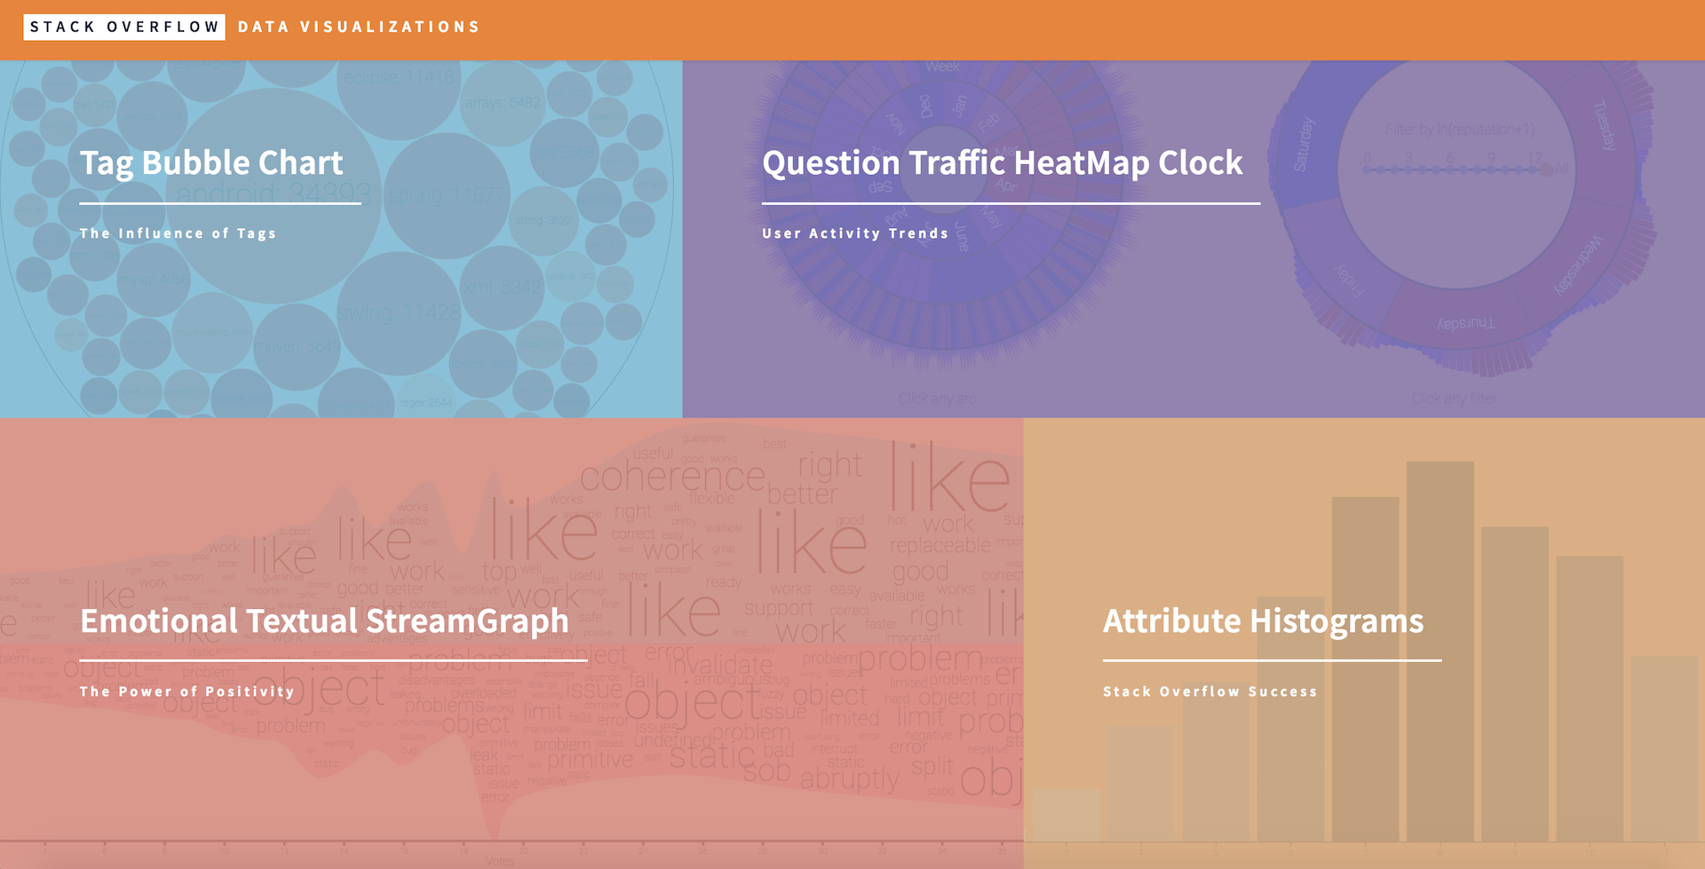Click the swing bubble in background
The width and height of the screenshot is (1705, 869).
coord(399,312)
